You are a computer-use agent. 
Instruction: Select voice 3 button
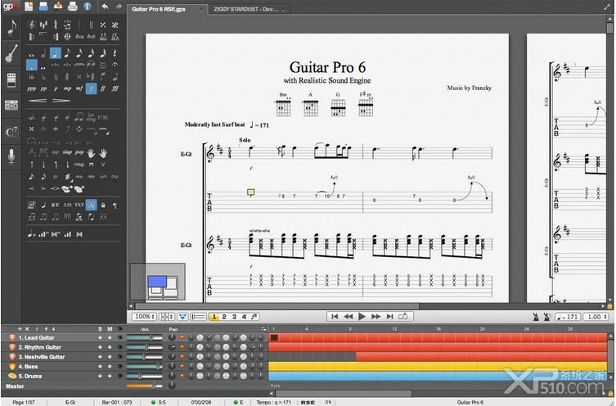[234, 317]
